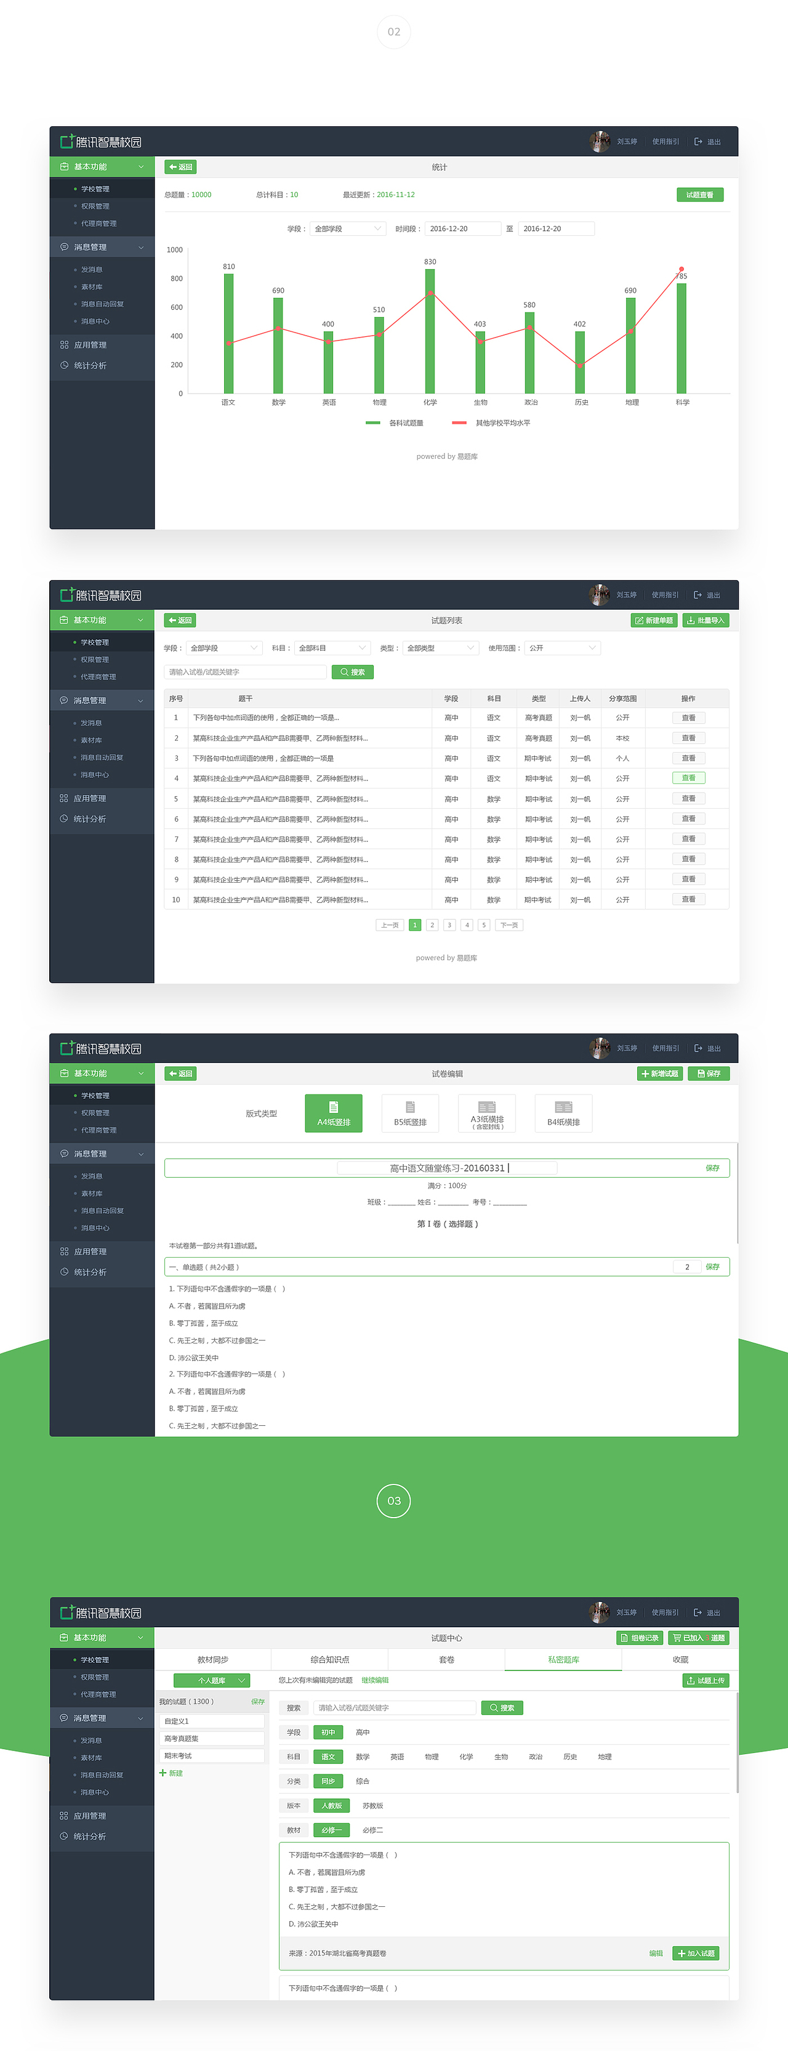Screen dimensions: 788x2051
Task: Click the back arrow button on the 统计 screen
Action: (180, 167)
